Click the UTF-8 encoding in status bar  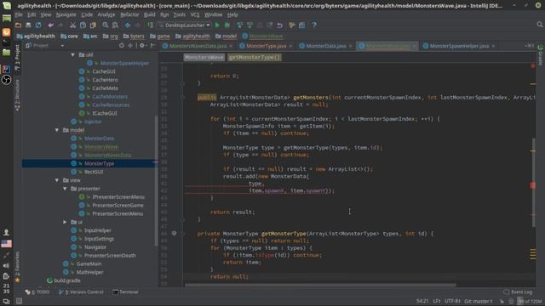click(452, 301)
